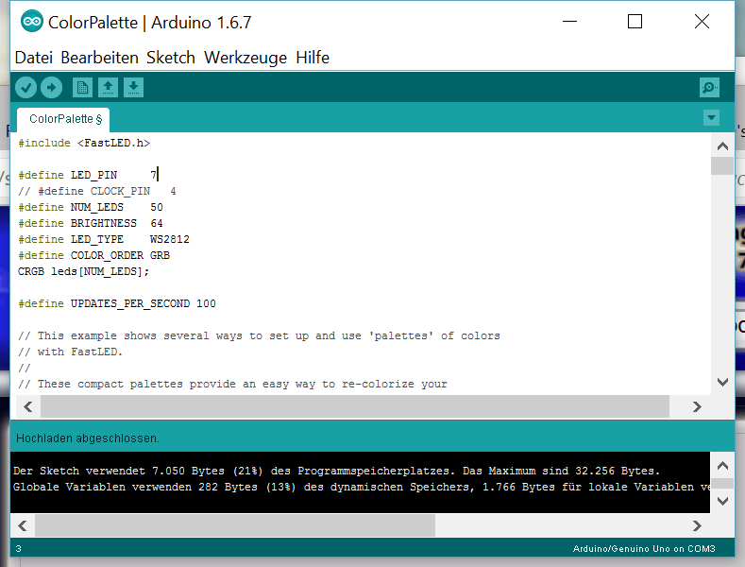745x567 pixels.
Task: Click the editor horizontal scrollbar thumb
Action: [355, 406]
